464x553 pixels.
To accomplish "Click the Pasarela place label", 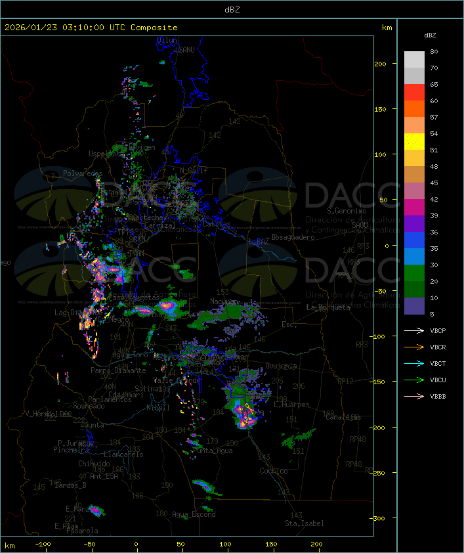I will [x=82, y=531].
